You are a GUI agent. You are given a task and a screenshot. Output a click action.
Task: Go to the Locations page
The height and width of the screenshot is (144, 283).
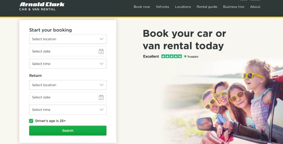tap(183, 7)
